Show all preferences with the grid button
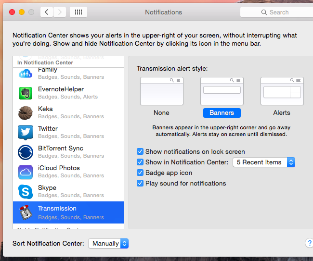This screenshot has height=261, width=313. [x=78, y=12]
